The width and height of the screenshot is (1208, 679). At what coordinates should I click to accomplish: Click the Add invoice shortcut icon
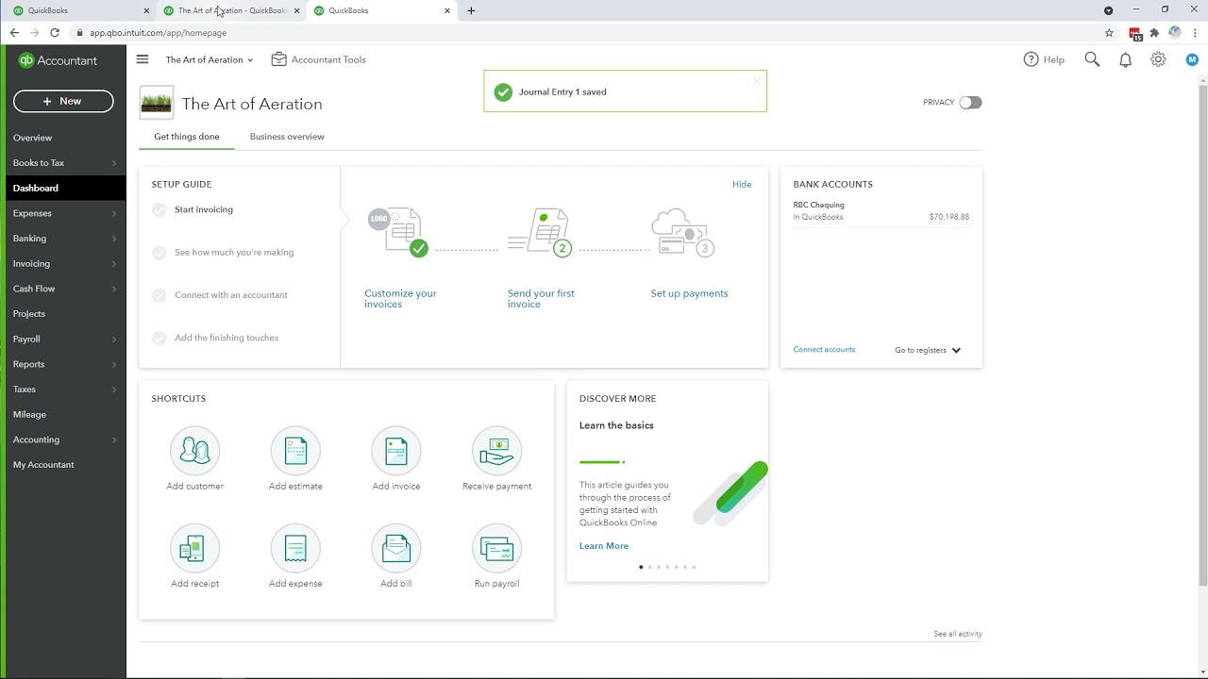(396, 451)
